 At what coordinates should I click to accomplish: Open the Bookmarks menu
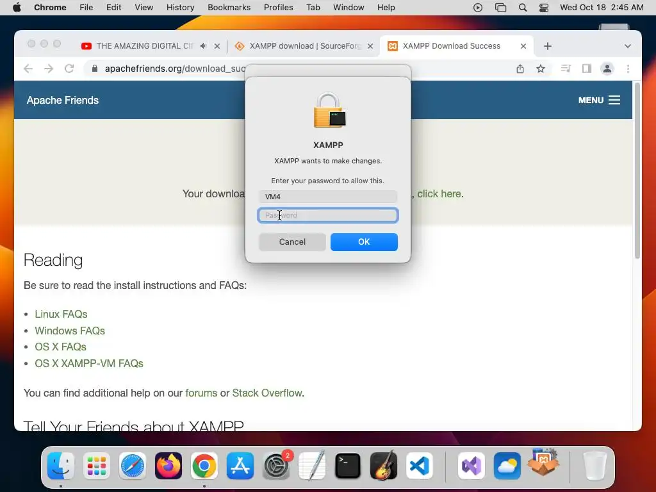tap(229, 8)
